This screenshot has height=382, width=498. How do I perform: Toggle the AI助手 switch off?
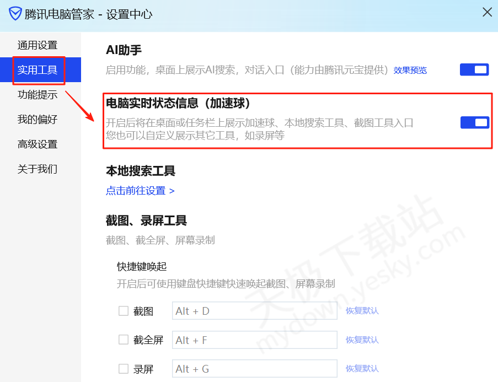click(474, 69)
